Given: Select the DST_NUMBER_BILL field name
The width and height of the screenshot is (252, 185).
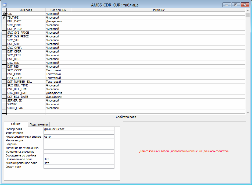Looking at the screenshot, I should (20, 82).
